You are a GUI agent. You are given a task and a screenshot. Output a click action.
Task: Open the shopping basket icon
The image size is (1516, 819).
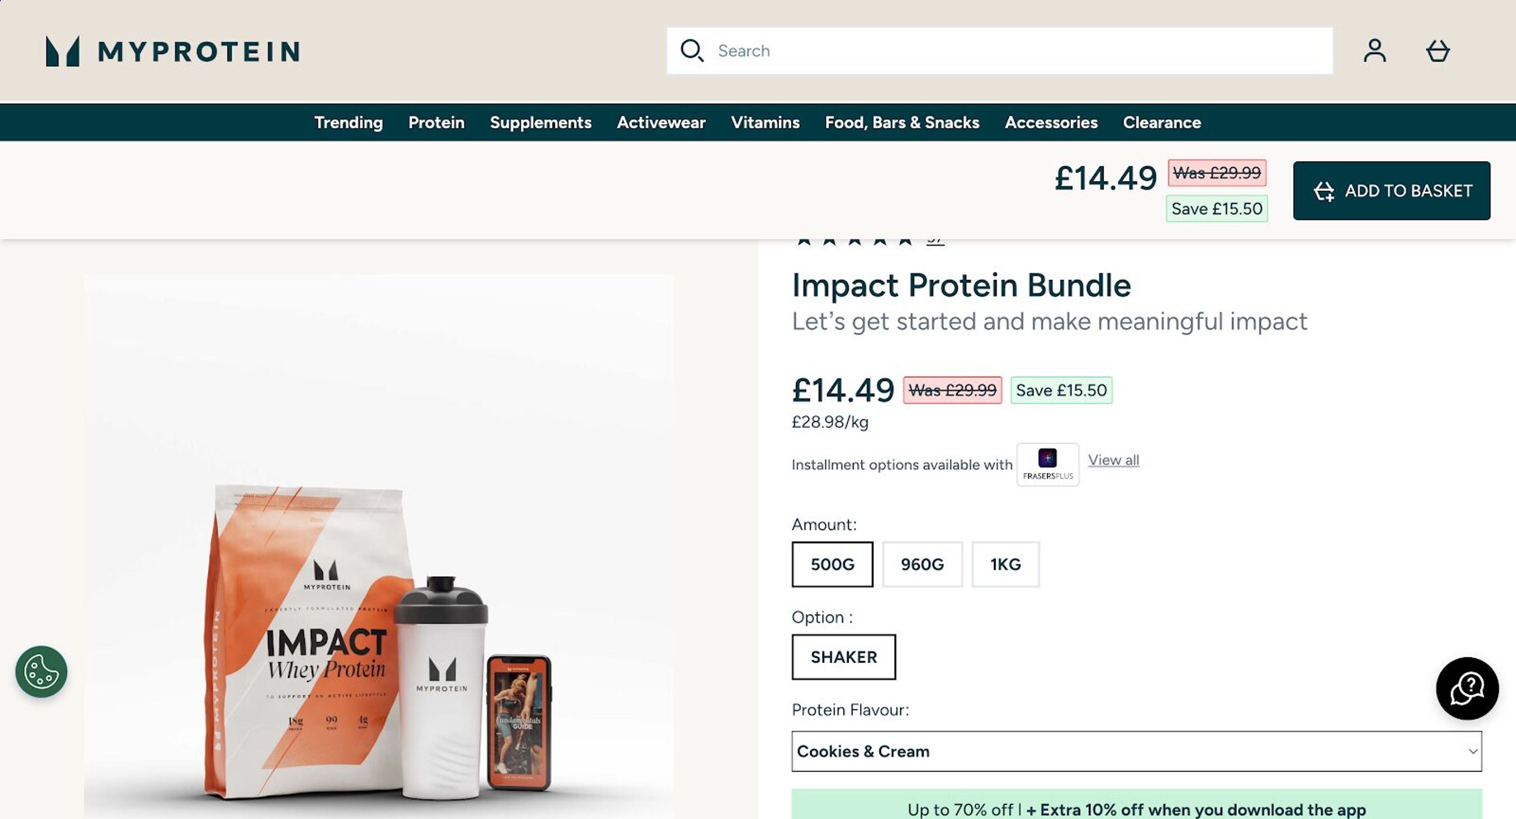point(1438,51)
